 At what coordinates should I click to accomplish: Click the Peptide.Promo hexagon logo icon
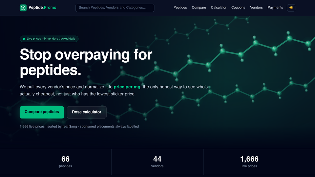(x=23, y=8)
